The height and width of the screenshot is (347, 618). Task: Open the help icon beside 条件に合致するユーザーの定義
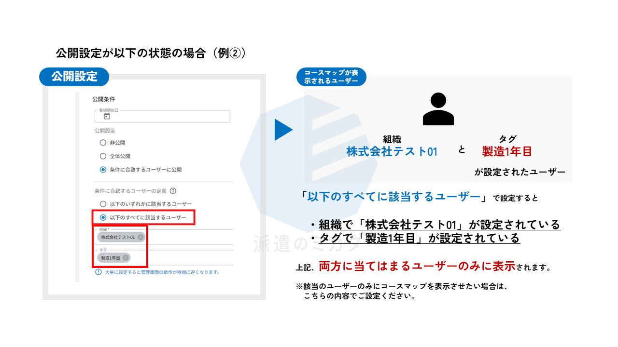[x=173, y=191]
